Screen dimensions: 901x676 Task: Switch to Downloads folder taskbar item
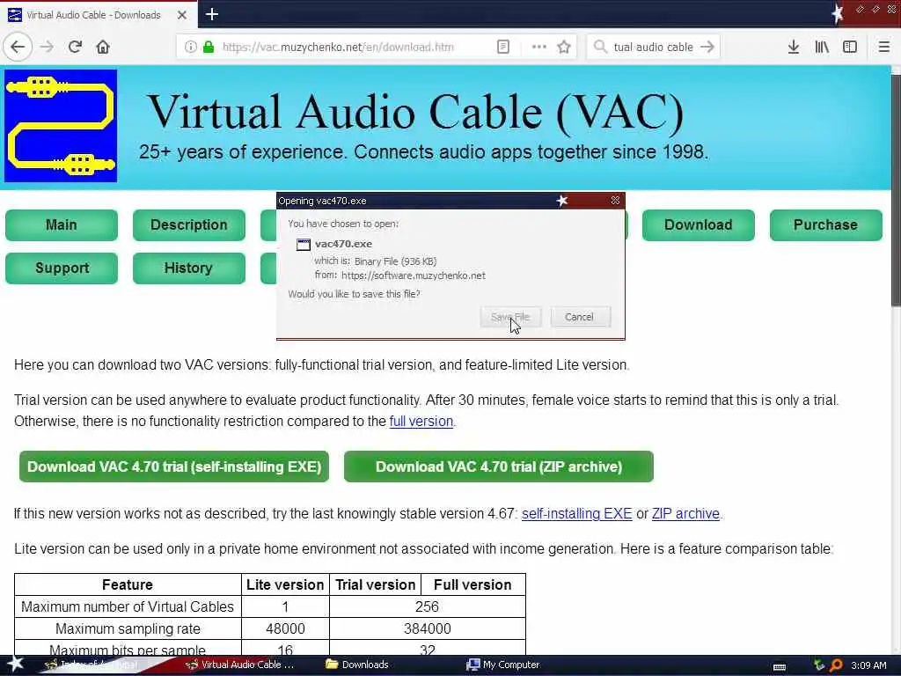click(x=357, y=665)
